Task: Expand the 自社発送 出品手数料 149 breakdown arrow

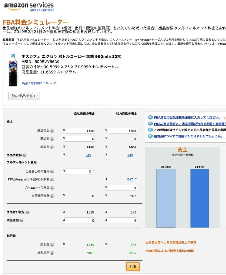Action: (x=94, y=154)
